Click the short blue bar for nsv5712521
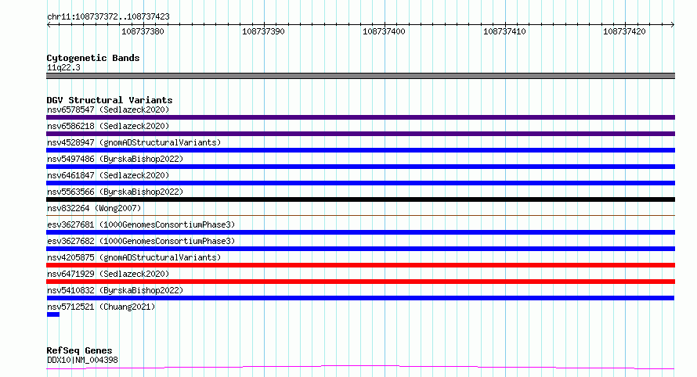Screen dimensions: 697x377 [x=53, y=314]
